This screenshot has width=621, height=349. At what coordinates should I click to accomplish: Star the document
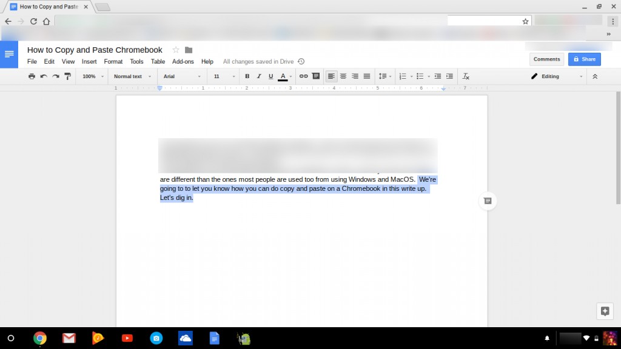tap(176, 50)
